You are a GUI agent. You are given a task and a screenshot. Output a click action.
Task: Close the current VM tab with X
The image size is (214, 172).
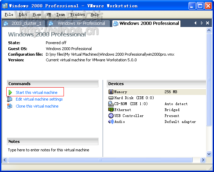pos(207,23)
